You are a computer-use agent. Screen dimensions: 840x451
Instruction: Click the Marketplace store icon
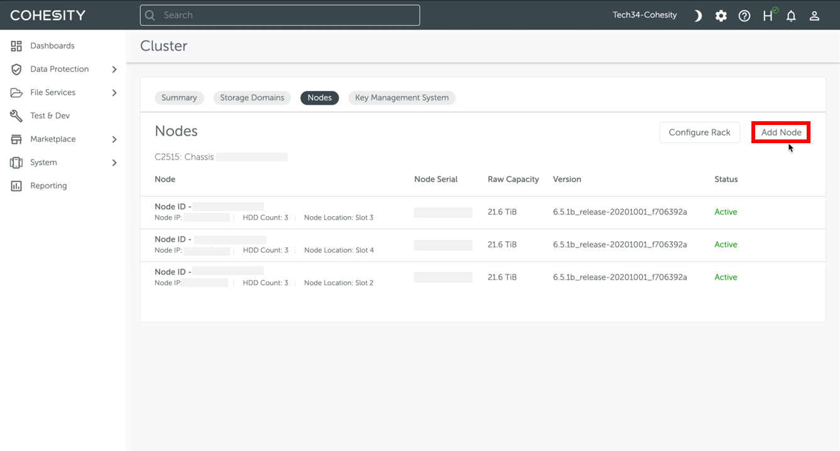tap(16, 139)
